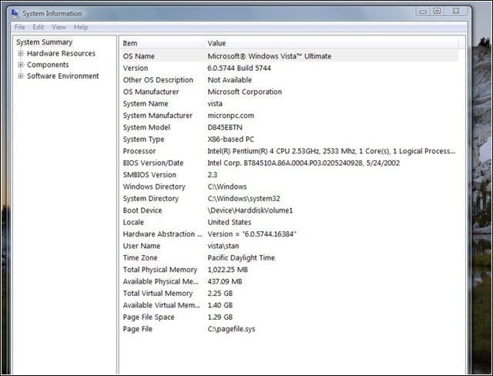Select the System Model row label
Image resolution: width=493 pixels, height=376 pixels.
tap(146, 127)
